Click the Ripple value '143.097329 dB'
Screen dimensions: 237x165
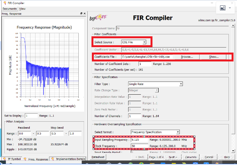point(27,150)
